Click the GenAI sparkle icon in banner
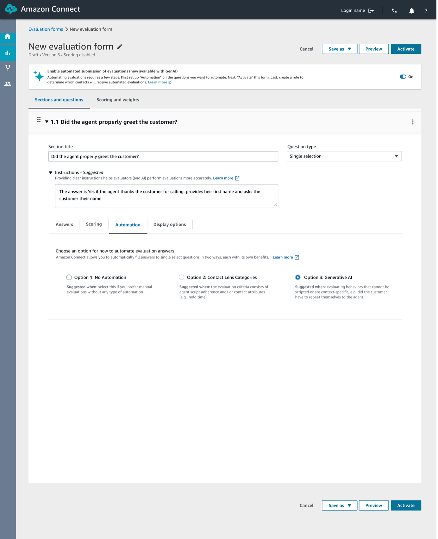This screenshot has width=438, height=539. pos(39,76)
